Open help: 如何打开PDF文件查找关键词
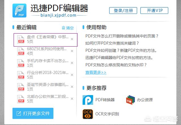181x125 pixels. (x=112, y=43)
